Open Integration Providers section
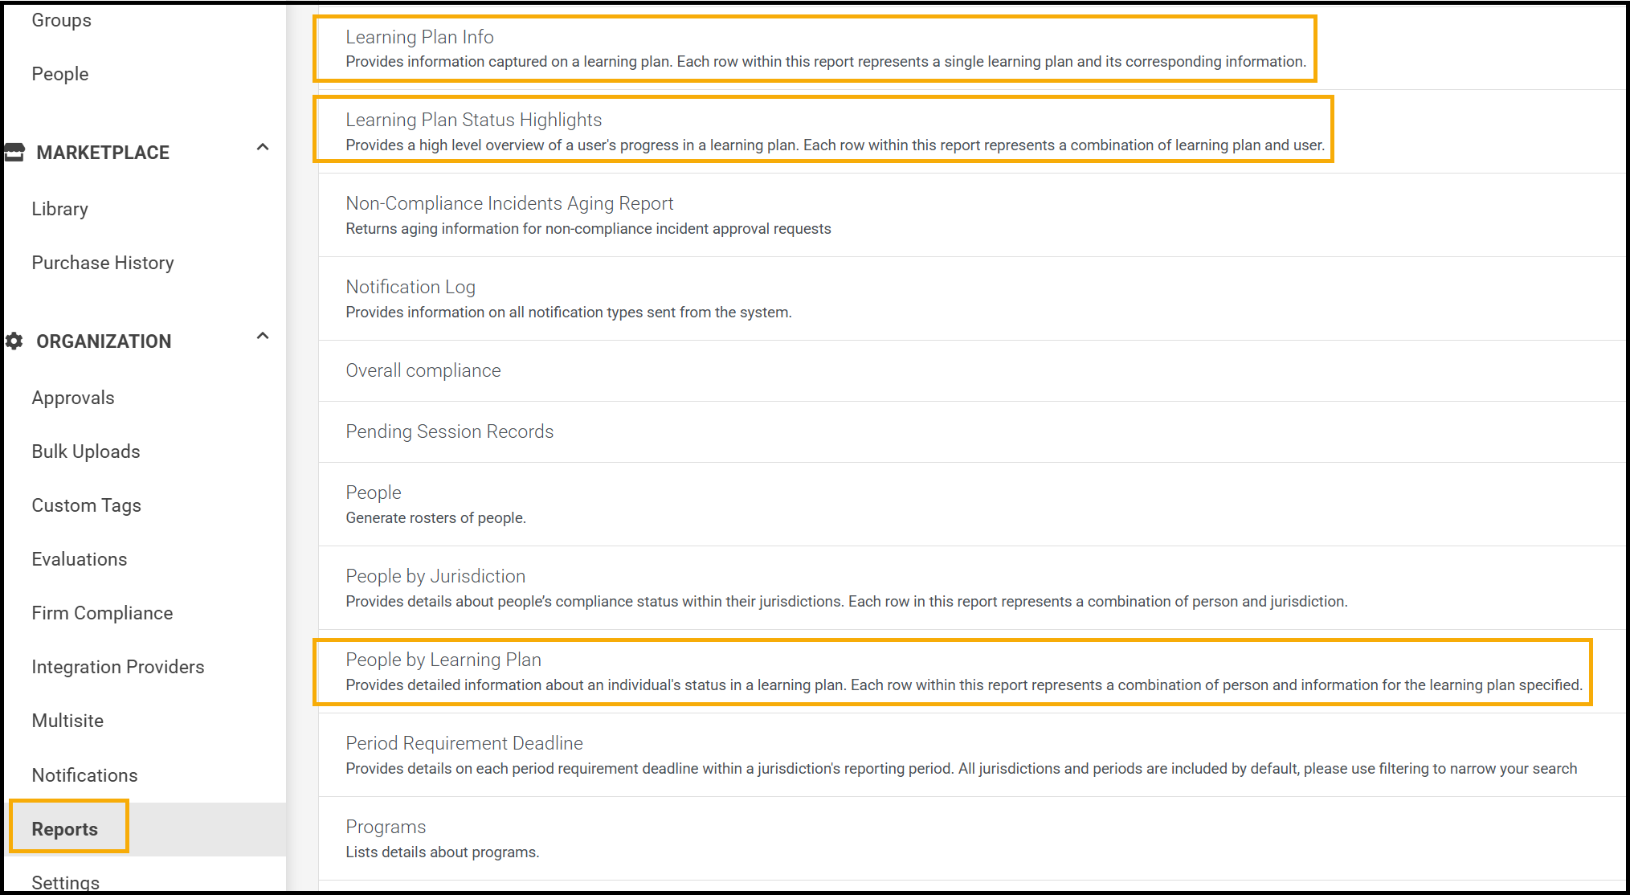Image resolution: width=1630 pixels, height=895 pixels. (118, 667)
